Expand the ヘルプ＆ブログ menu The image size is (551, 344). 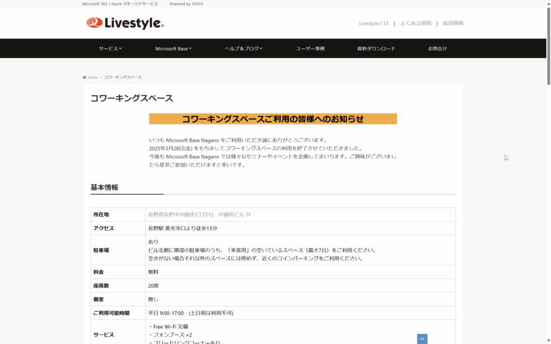(x=244, y=48)
